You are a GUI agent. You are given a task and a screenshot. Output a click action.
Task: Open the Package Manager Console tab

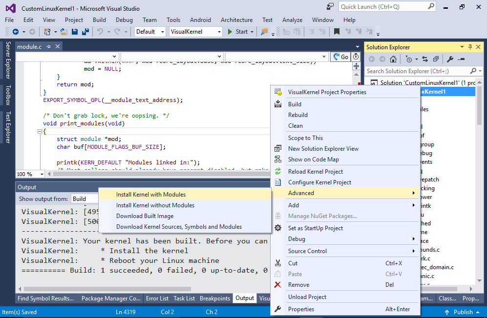tap(111, 298)
